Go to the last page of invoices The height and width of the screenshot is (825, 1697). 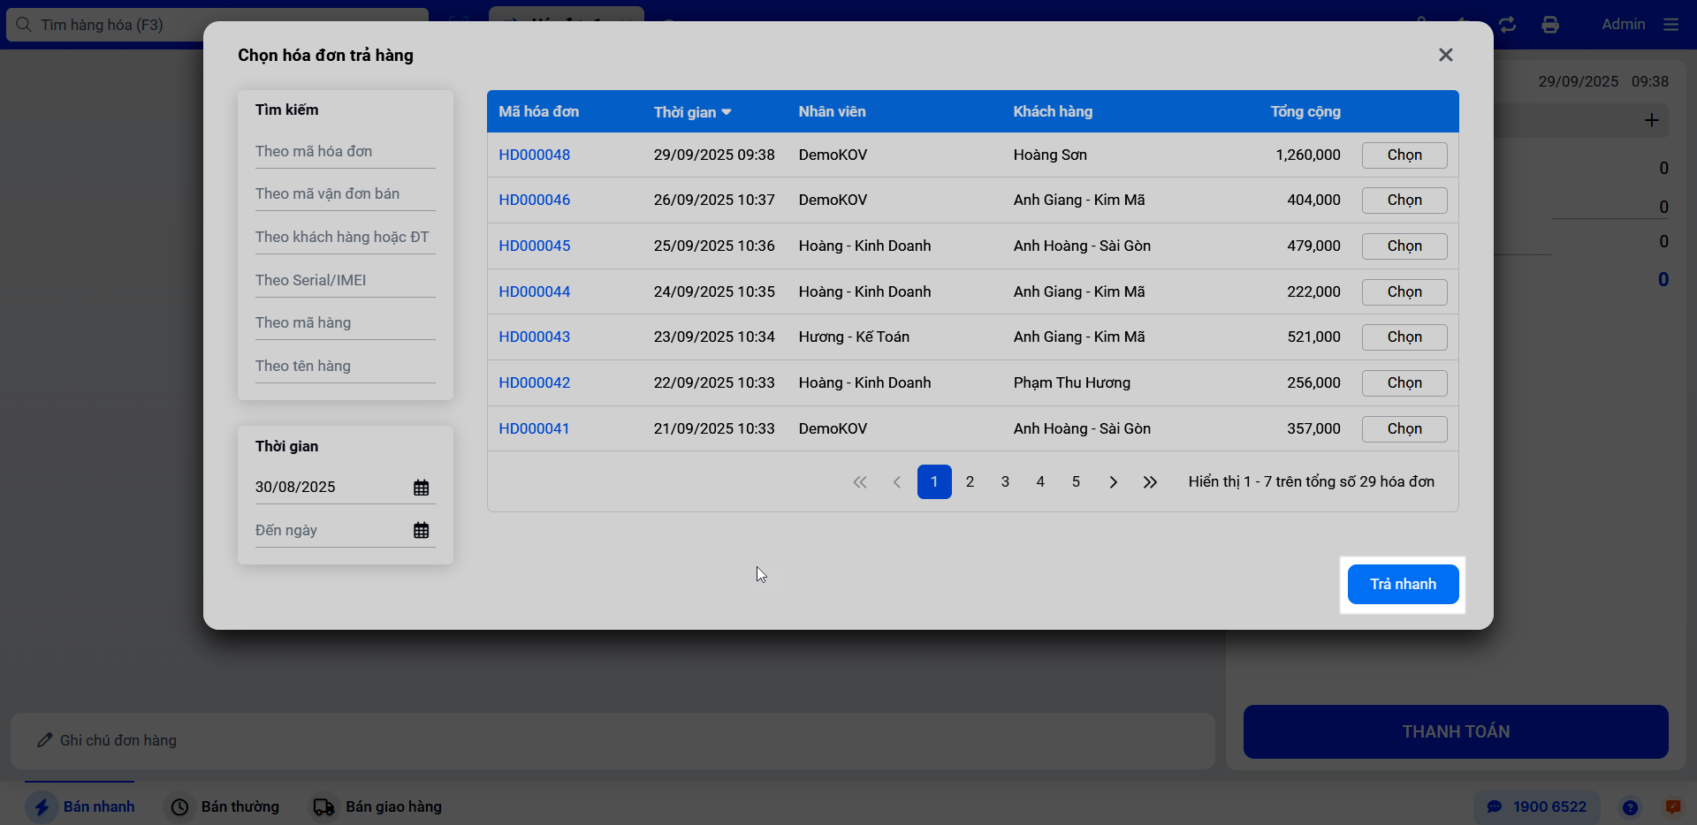(1149, 482)
